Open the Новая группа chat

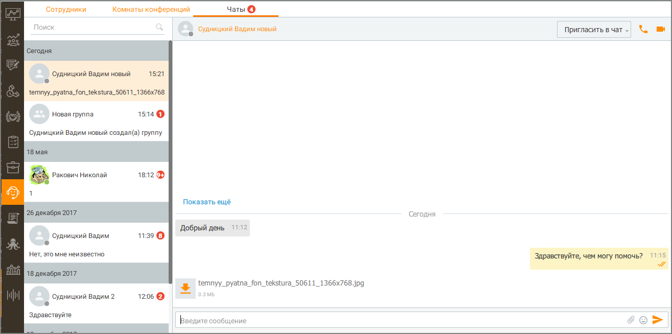(97, 122)
